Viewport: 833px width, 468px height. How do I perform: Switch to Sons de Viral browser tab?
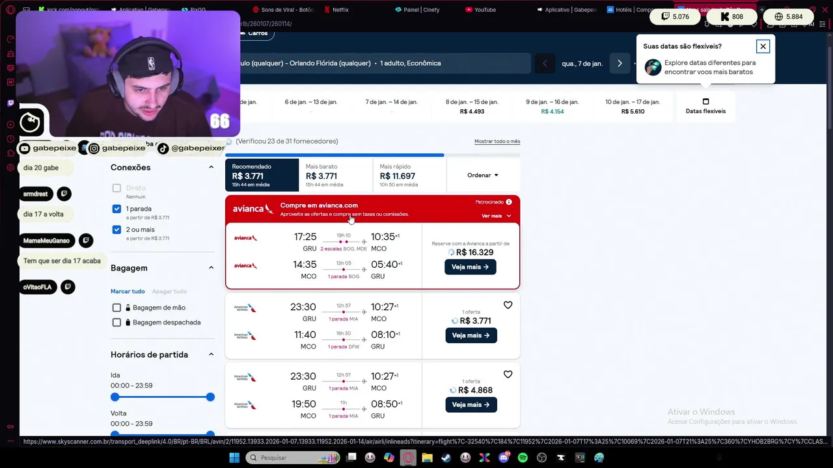click(x=283, y=10)
